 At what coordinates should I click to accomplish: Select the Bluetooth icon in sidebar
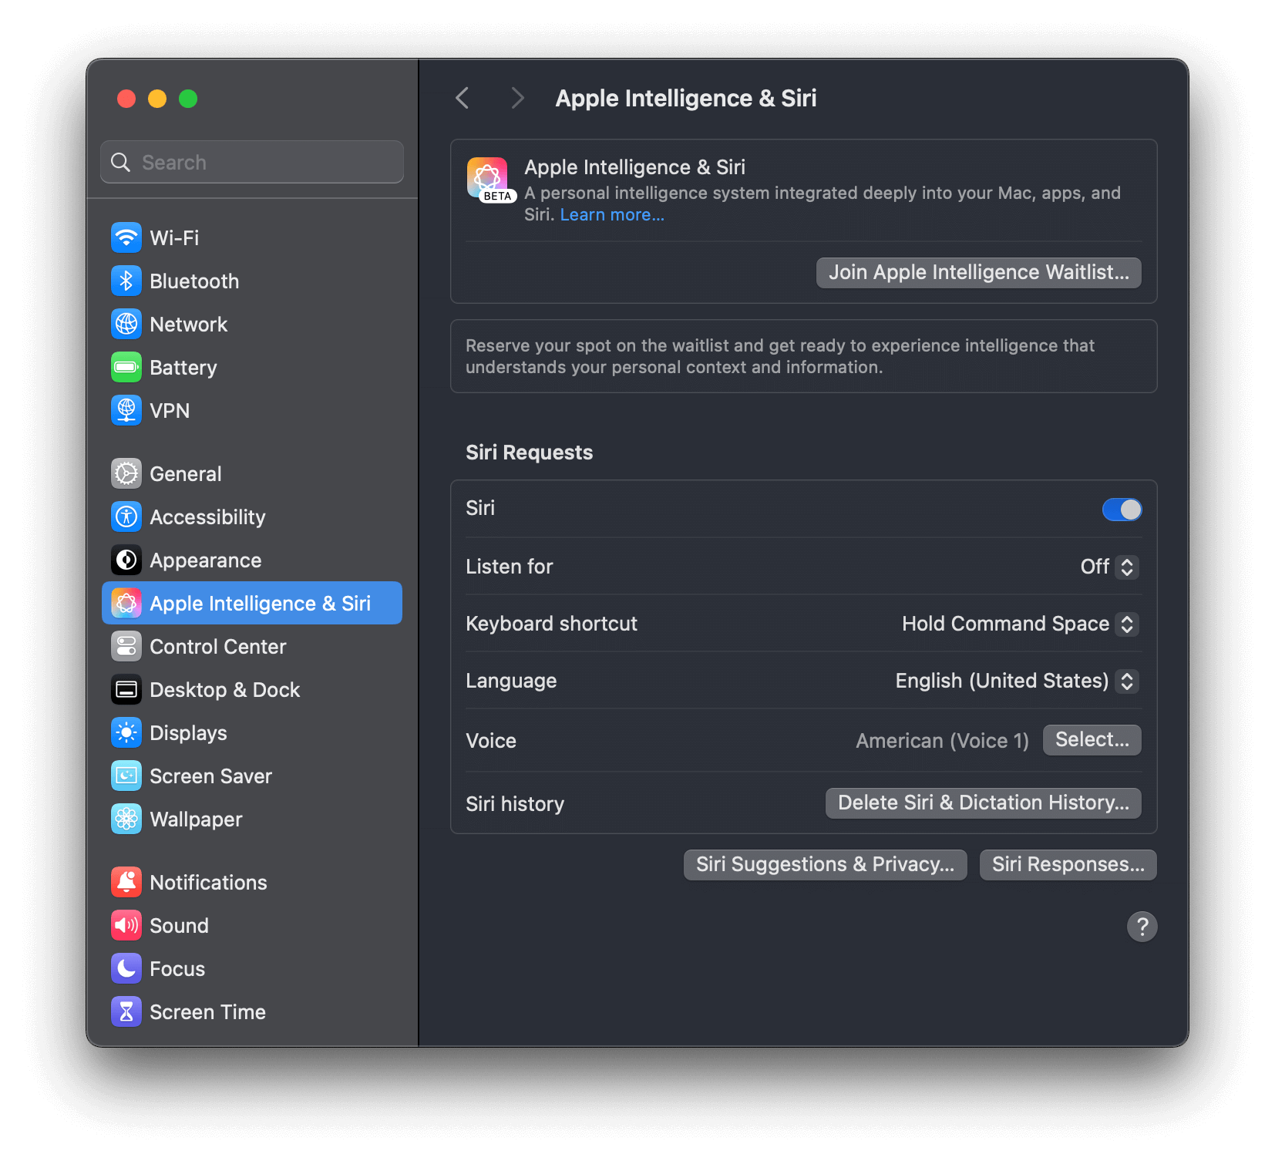(126, 281)
